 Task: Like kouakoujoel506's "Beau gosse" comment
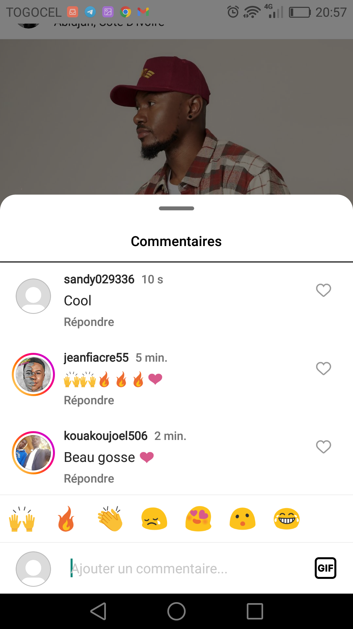click(323, 447)
